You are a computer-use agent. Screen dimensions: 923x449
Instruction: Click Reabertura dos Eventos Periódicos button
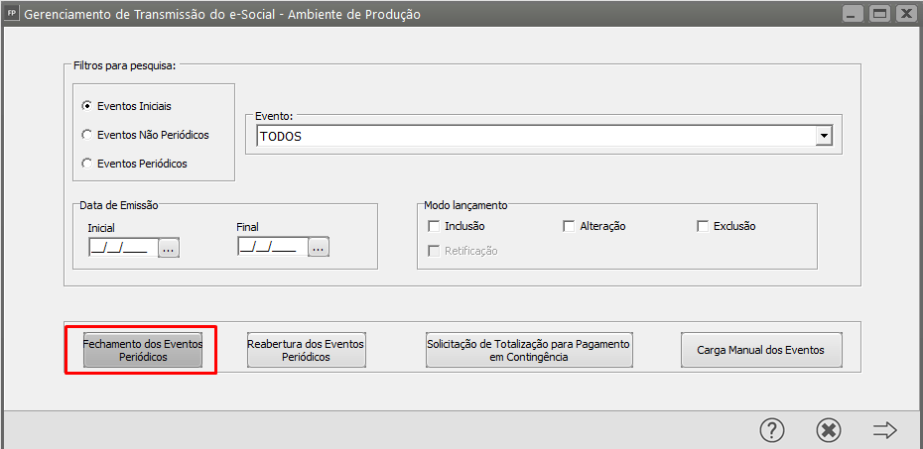point(306,350)
